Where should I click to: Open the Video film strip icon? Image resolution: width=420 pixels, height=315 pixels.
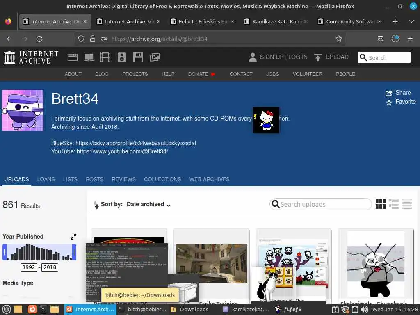coord(105,57)
